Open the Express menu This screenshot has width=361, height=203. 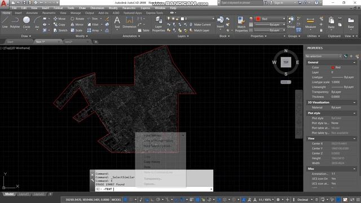146,8
